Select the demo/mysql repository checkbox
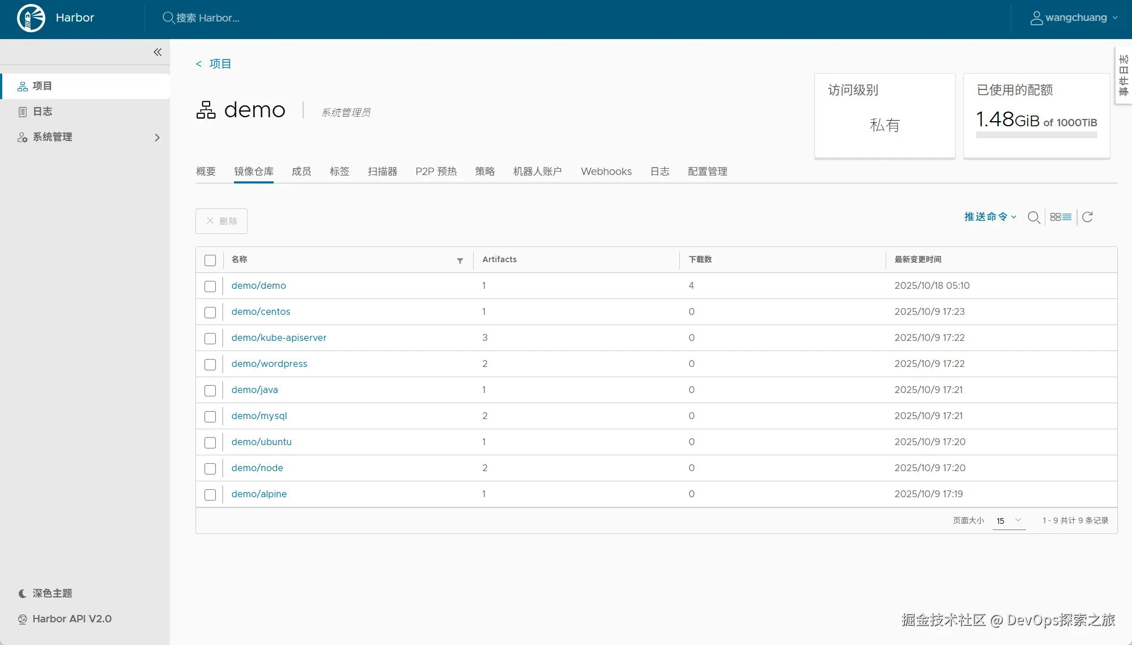The width and height of the screenshot is (1132, 645). [210, 417]
